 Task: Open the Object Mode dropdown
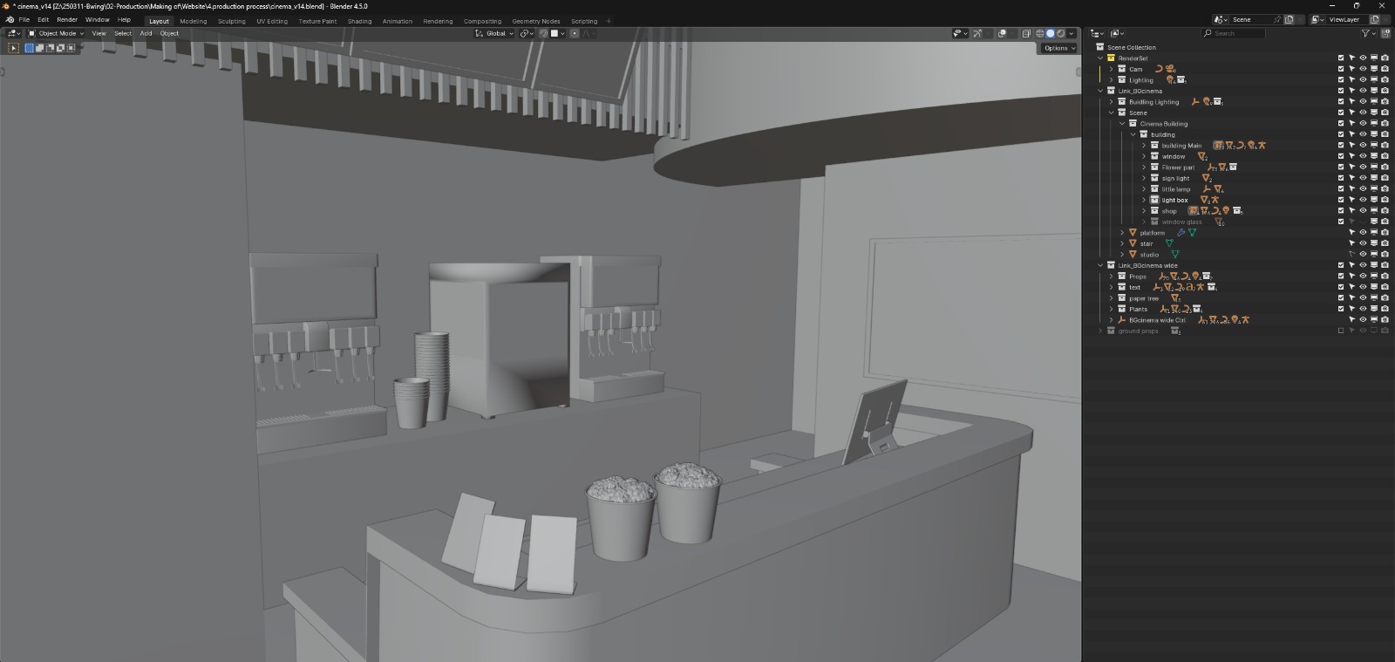57,33
